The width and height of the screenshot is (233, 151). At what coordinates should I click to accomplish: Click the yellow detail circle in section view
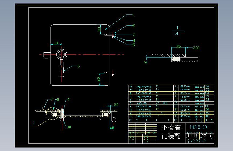pos(53,113)
